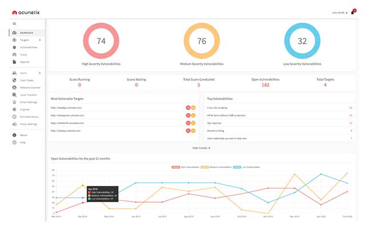Open the Dashboard sidebar icon
Viewport: 365px width, 230px height.
tap(14, 33)
